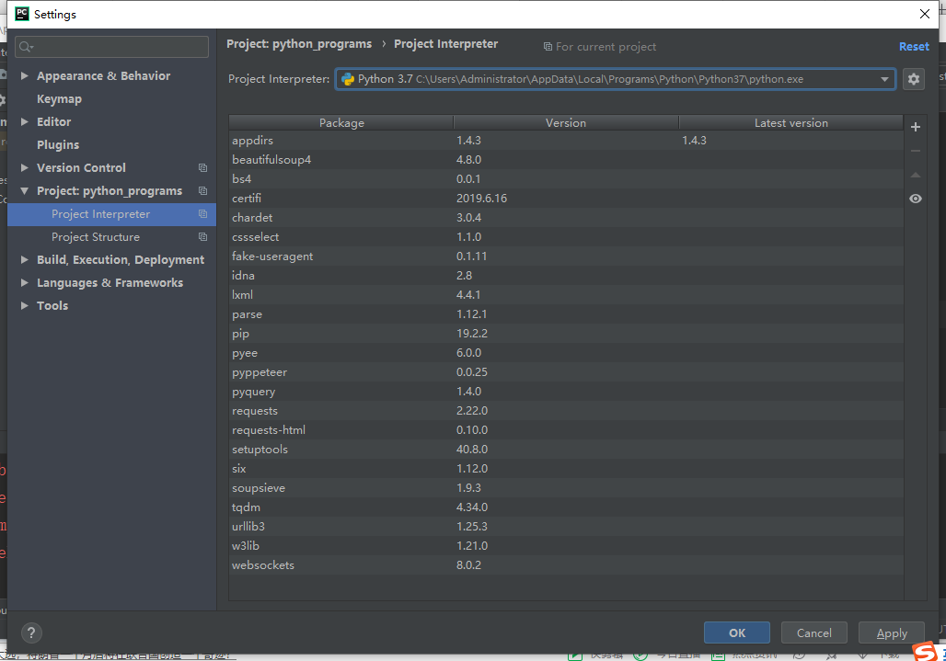Click the project icon beside Project: python_programs

[202, 191]
